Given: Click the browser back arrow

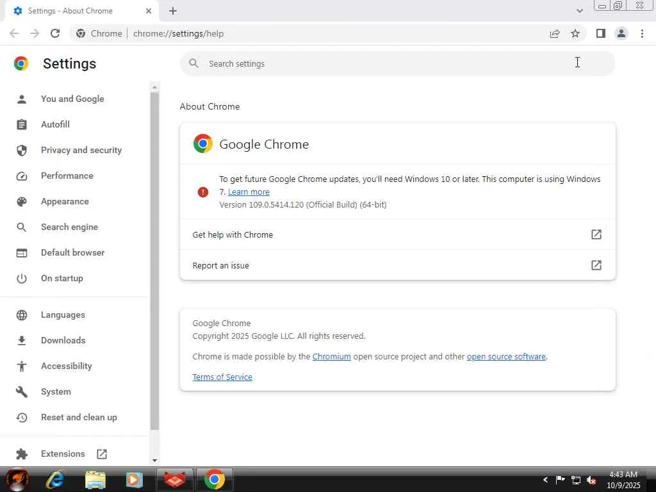Looking at the screenshot, I should (x=14, y=33).
